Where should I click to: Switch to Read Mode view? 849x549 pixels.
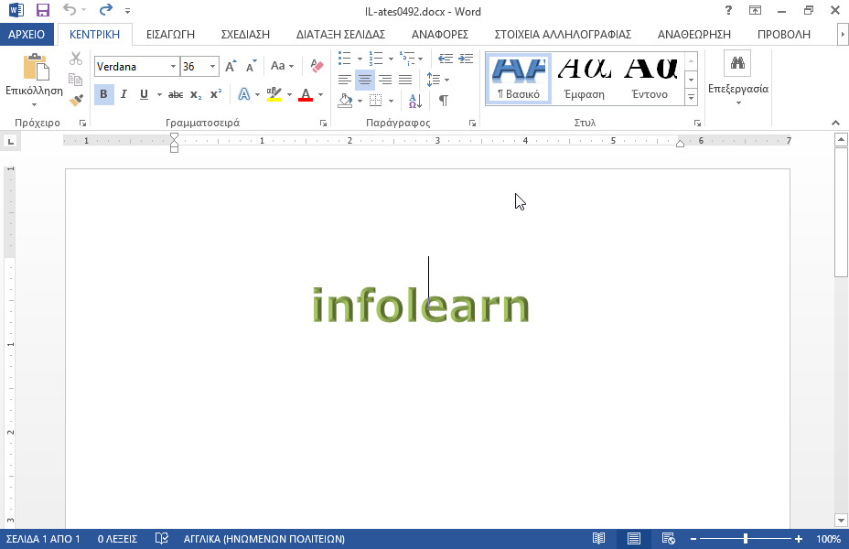pos(598,539)
